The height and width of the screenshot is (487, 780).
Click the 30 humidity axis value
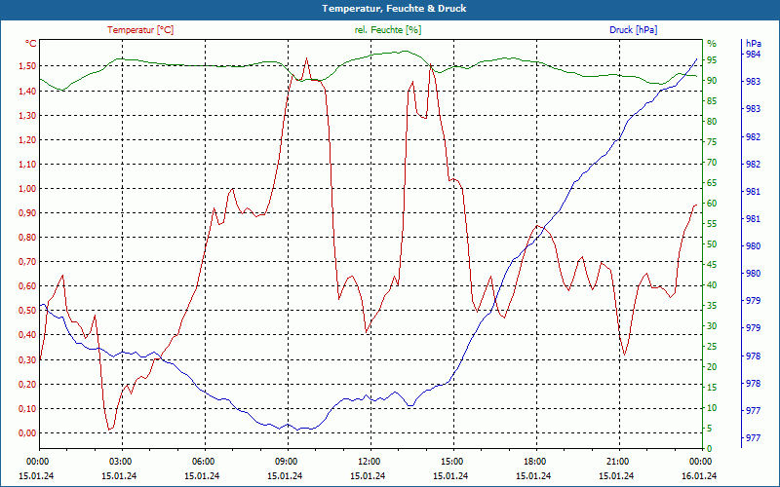712,326
